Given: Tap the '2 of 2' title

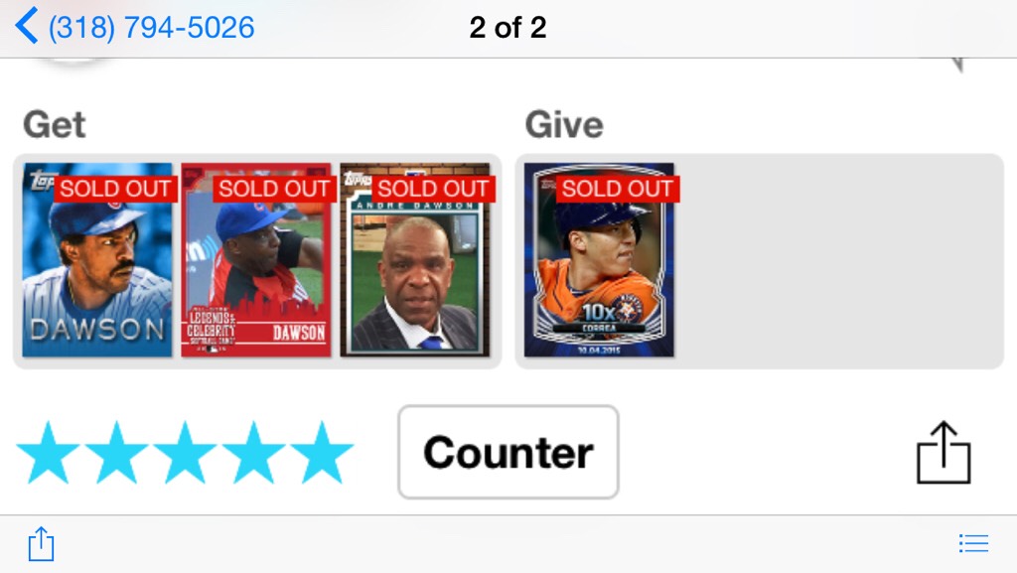Looking at the screenshot, I should coord(508,27).
